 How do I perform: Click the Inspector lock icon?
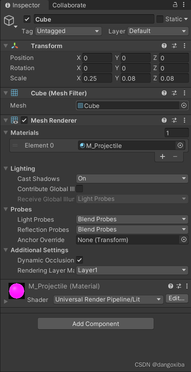(175, 5)
